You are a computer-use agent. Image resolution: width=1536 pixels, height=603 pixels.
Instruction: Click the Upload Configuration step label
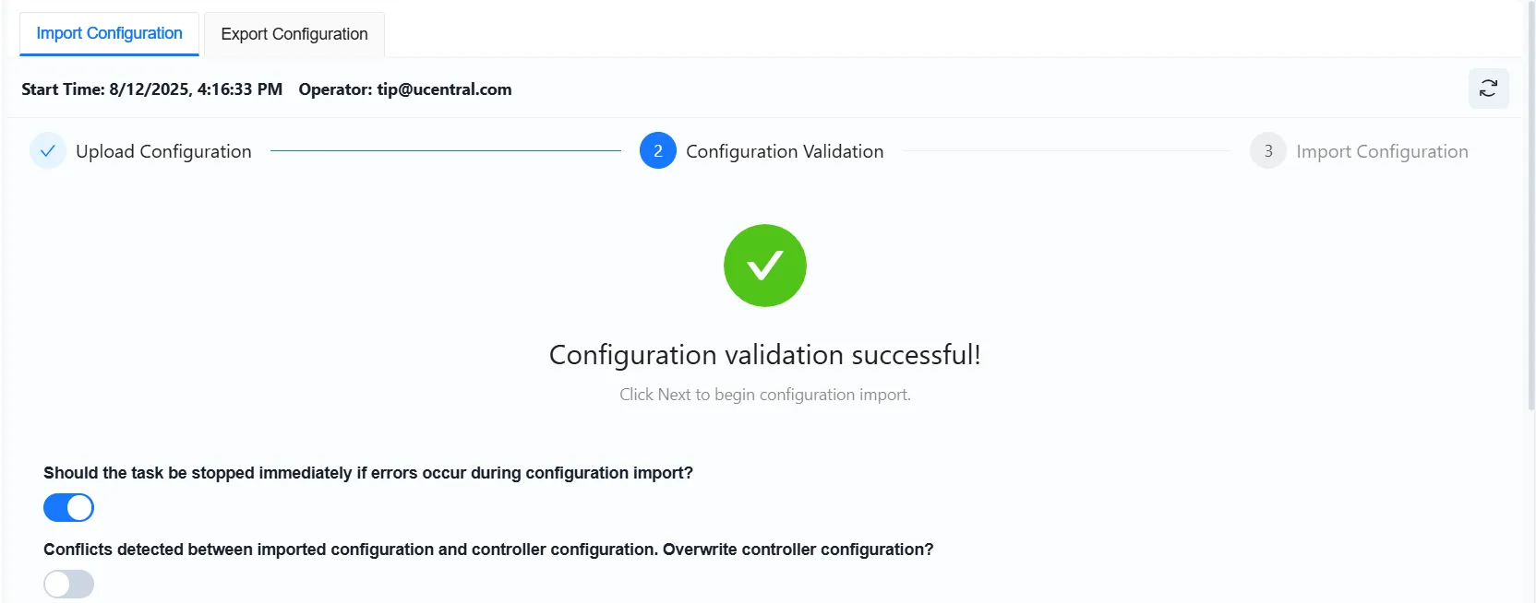point(163,151)
